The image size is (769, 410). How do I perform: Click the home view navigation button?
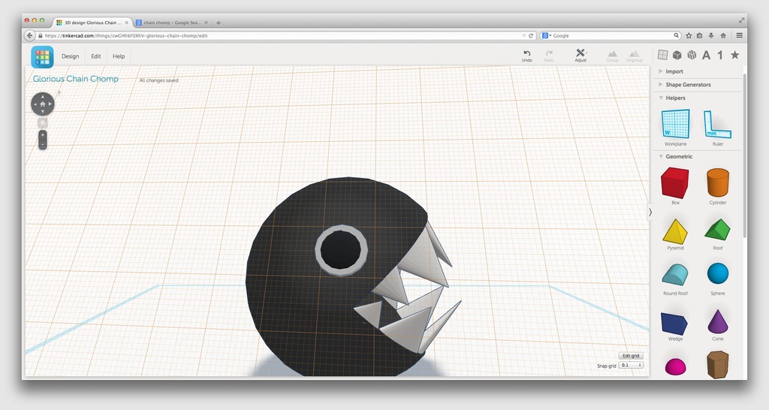click(43, 104)
